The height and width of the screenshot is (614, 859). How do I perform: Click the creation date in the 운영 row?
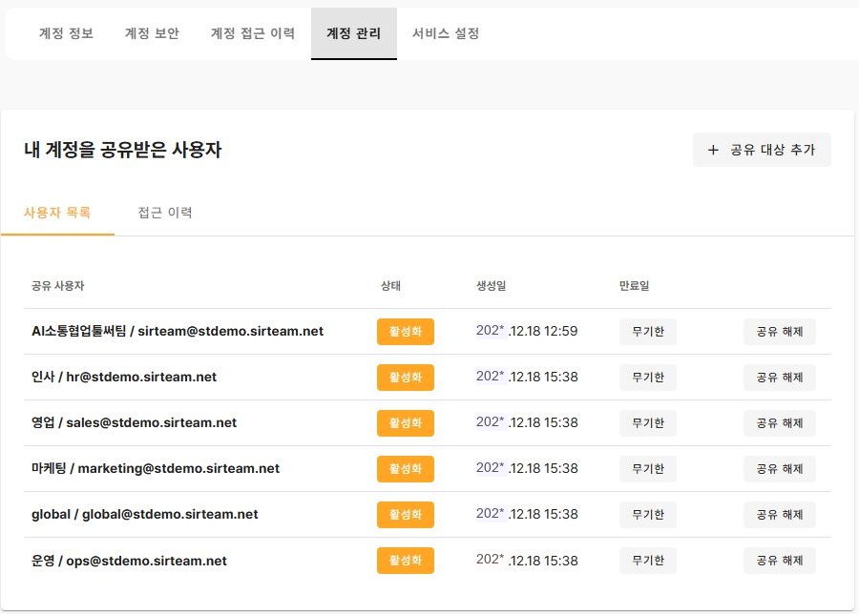(527, 561)
